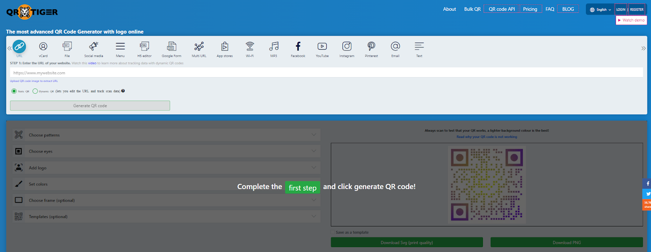Select the MP3 music note icon

pos(274,46)
